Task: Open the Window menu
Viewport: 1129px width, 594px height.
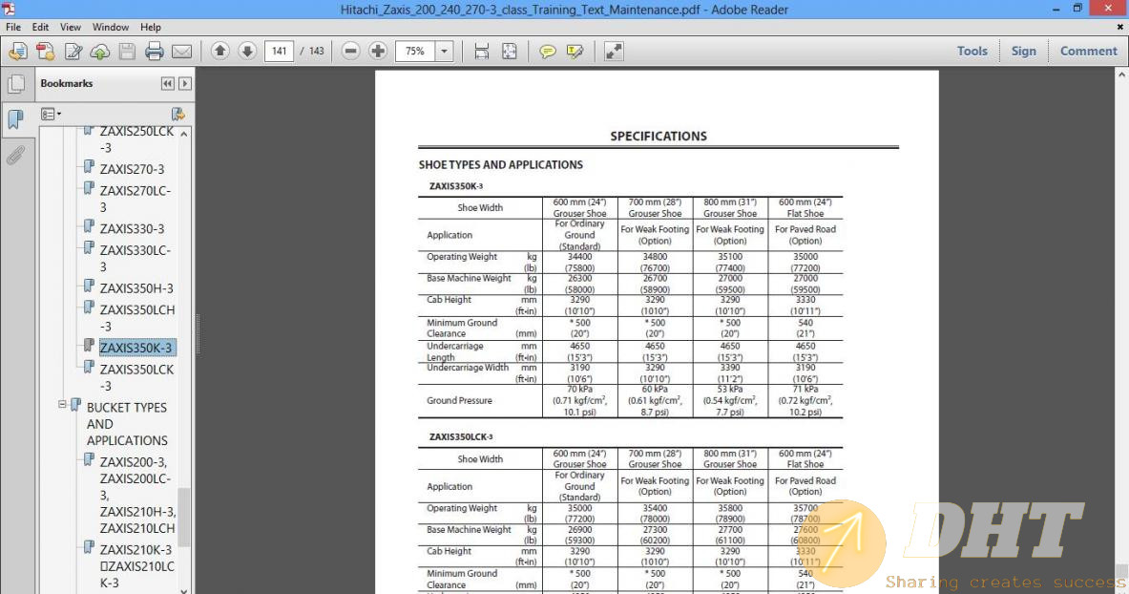Action: [x=111, y=27]
